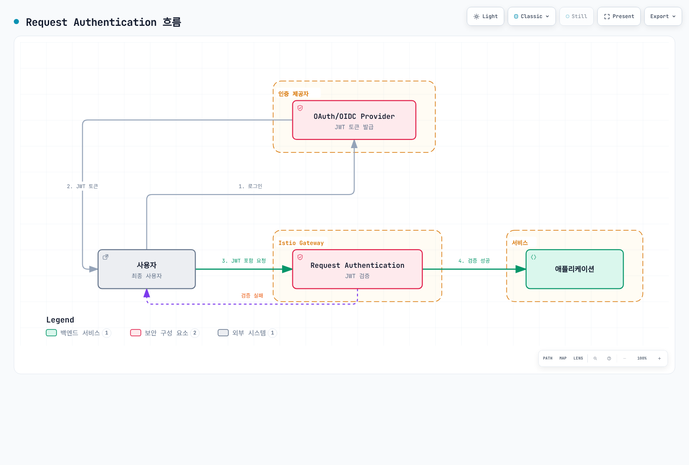Click the zoom out minus icon
The height and width of the screenshot is (465, 689).
coord(624,358)
